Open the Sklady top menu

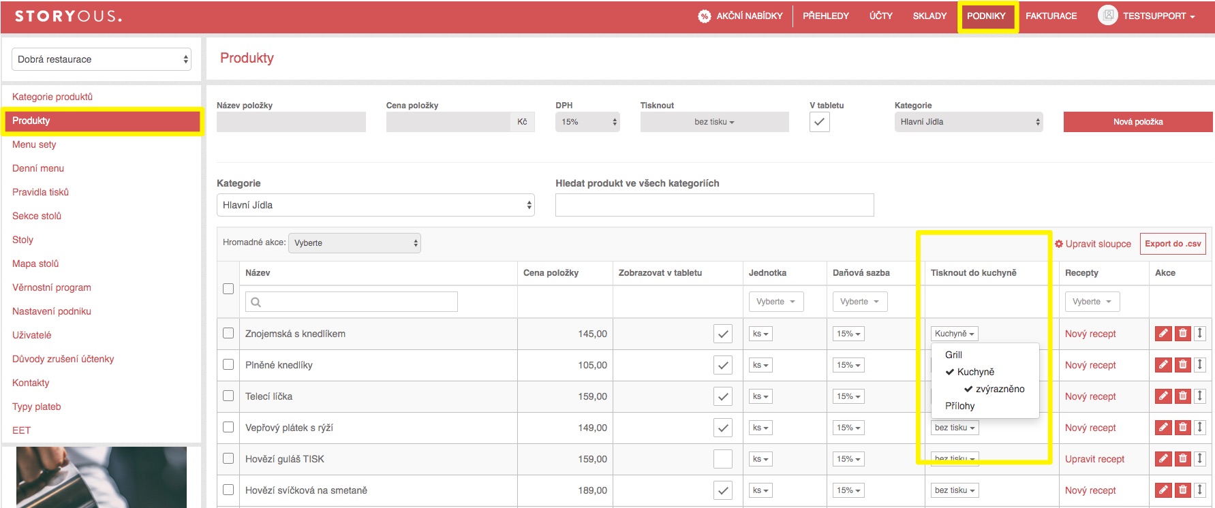tap(929, 16)
